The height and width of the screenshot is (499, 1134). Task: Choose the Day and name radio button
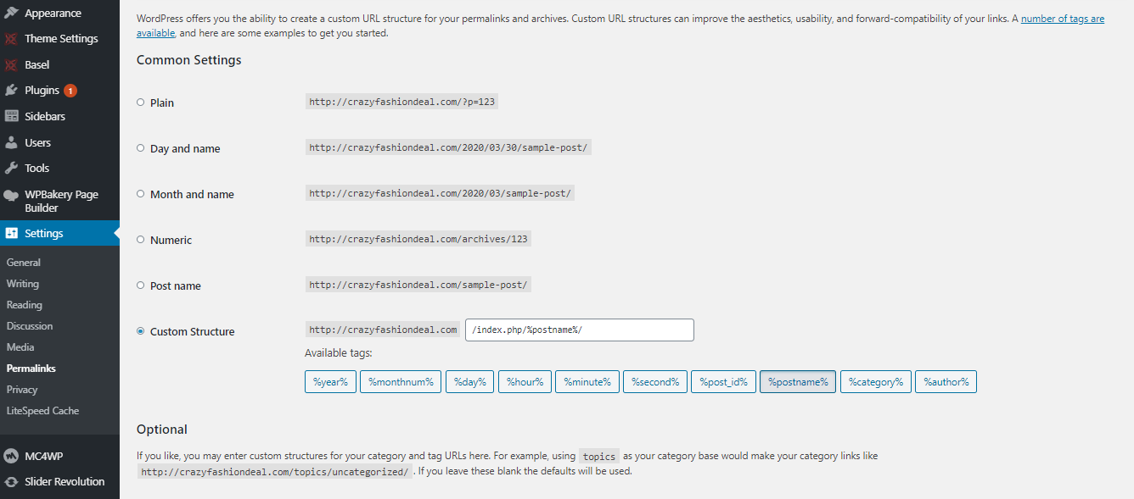click(141, 147)
